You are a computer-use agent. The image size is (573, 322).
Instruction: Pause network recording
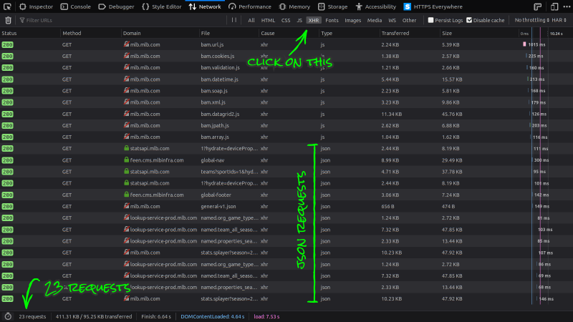pyautogui.click(x=234, y=20)
